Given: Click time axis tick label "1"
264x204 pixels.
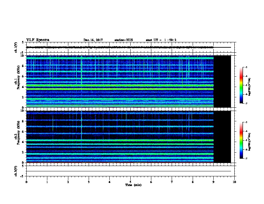Looking at the screenshot, I should [47, 182].
